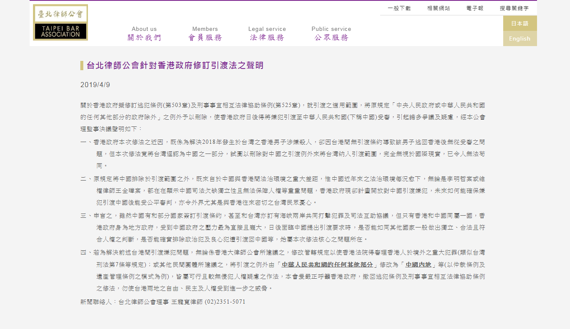This screenshot has height=329, width=570.
Task: Open the 一般下載 downloads link
Action: coord(399,8)
